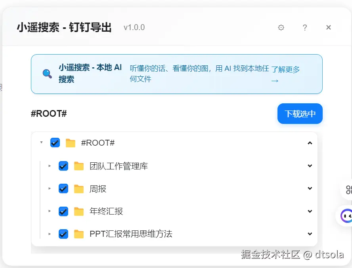Select the 周报 tree label
This screenshot has height=268, width=352.
[98, 189]
